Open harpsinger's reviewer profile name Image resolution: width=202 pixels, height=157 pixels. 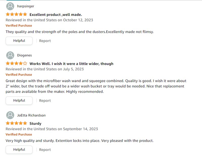(x=26, y=6)
